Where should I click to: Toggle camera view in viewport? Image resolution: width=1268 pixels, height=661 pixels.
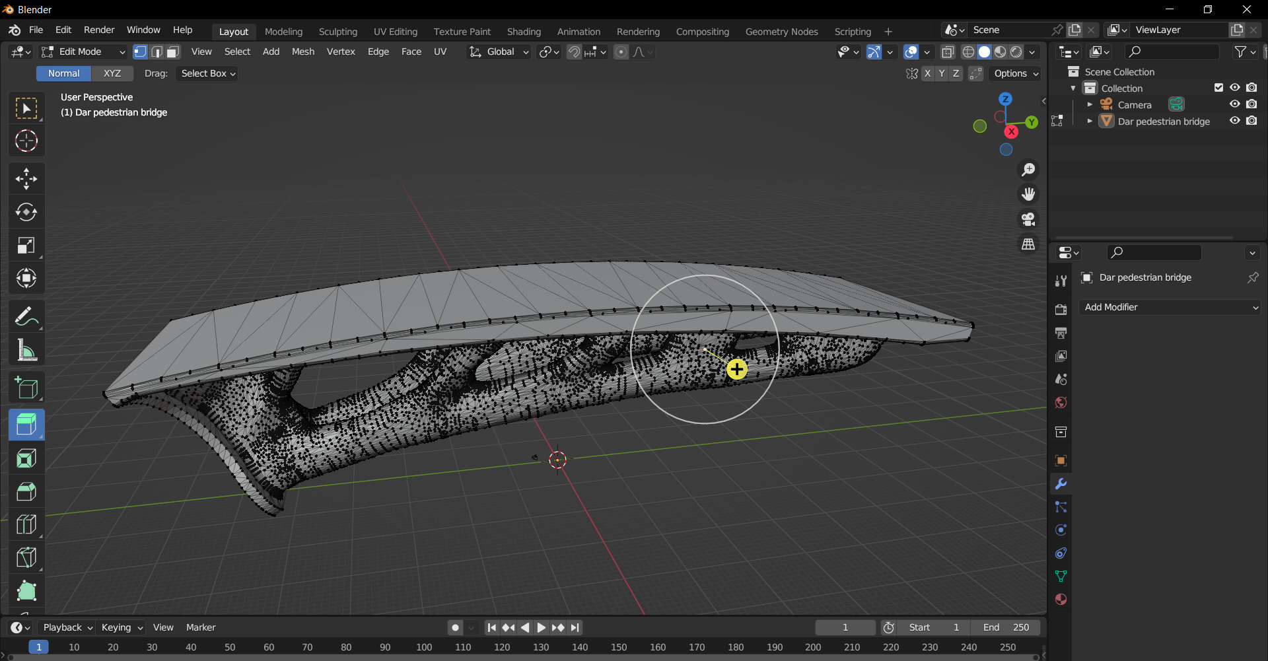[1028, 219]
